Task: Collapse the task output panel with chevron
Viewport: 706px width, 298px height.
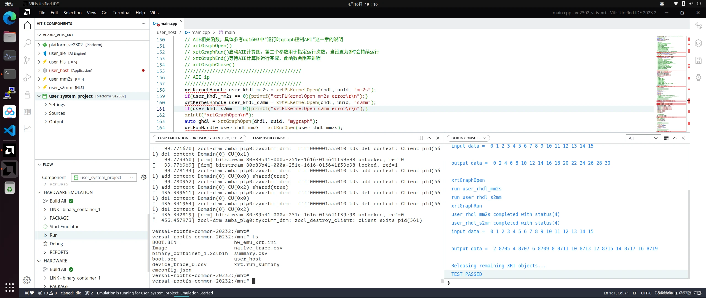Action: (x=429, y=138)
